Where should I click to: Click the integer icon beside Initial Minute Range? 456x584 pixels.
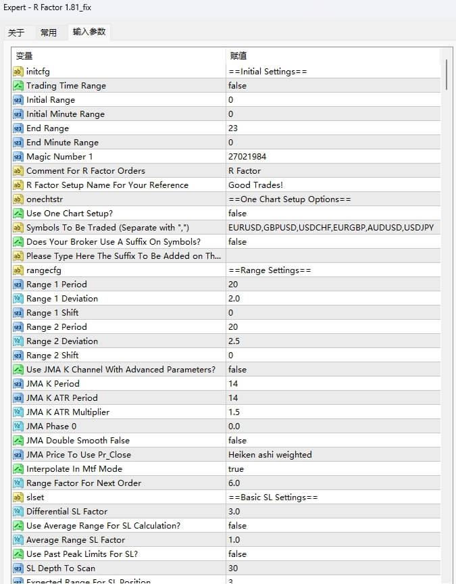18,114
